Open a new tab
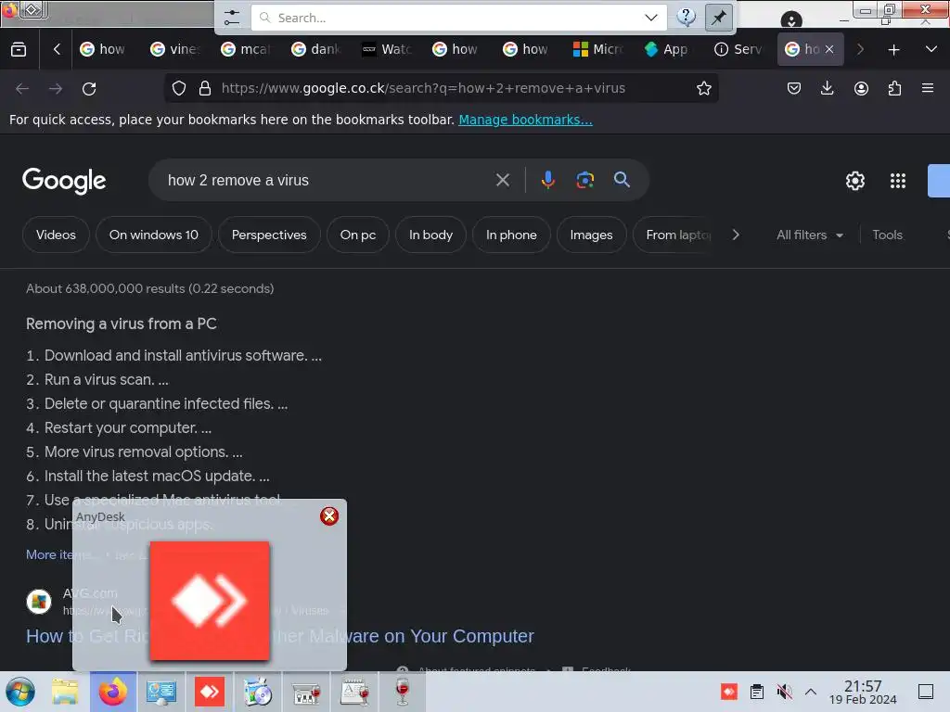 point(893,50)
